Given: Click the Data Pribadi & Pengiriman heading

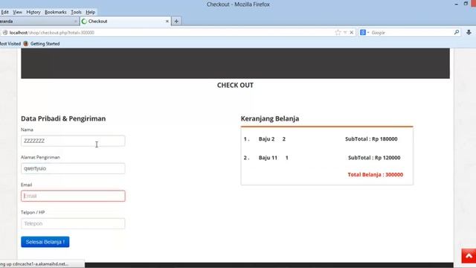Looking at the screenshot, I should [63, 118].
